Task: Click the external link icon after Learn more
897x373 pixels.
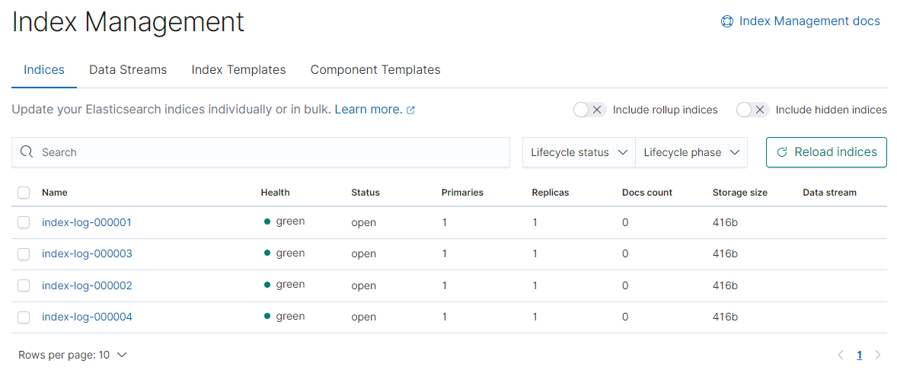Action: [x=410, y=110]
